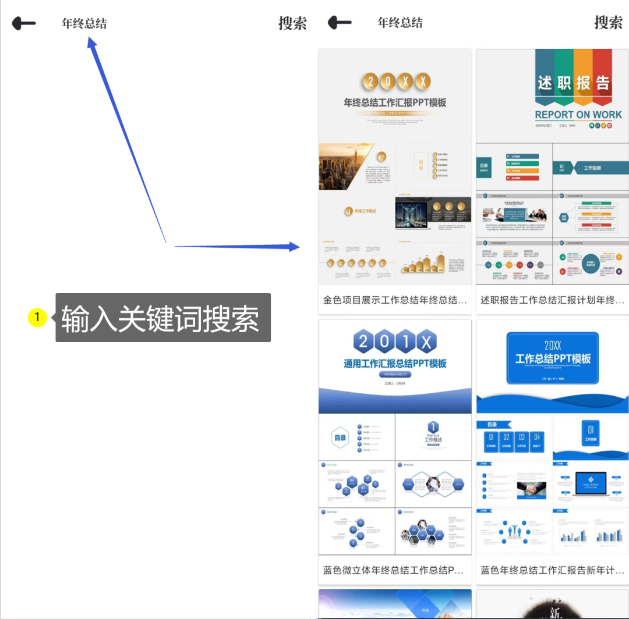Click the title 蓝色年终总结工作汇报告新年计…
Screen dimensions: 629x619
pos(552,570)
